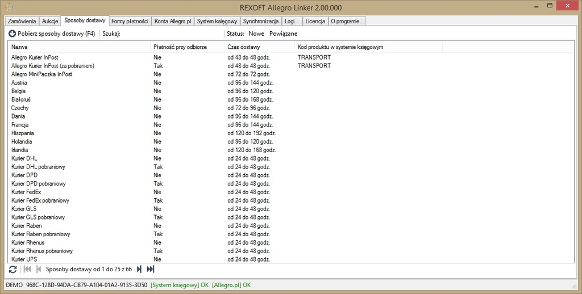Sort by Płatność przy odbiorze column header
Viewport: 582px width, 294px height.
188,47
